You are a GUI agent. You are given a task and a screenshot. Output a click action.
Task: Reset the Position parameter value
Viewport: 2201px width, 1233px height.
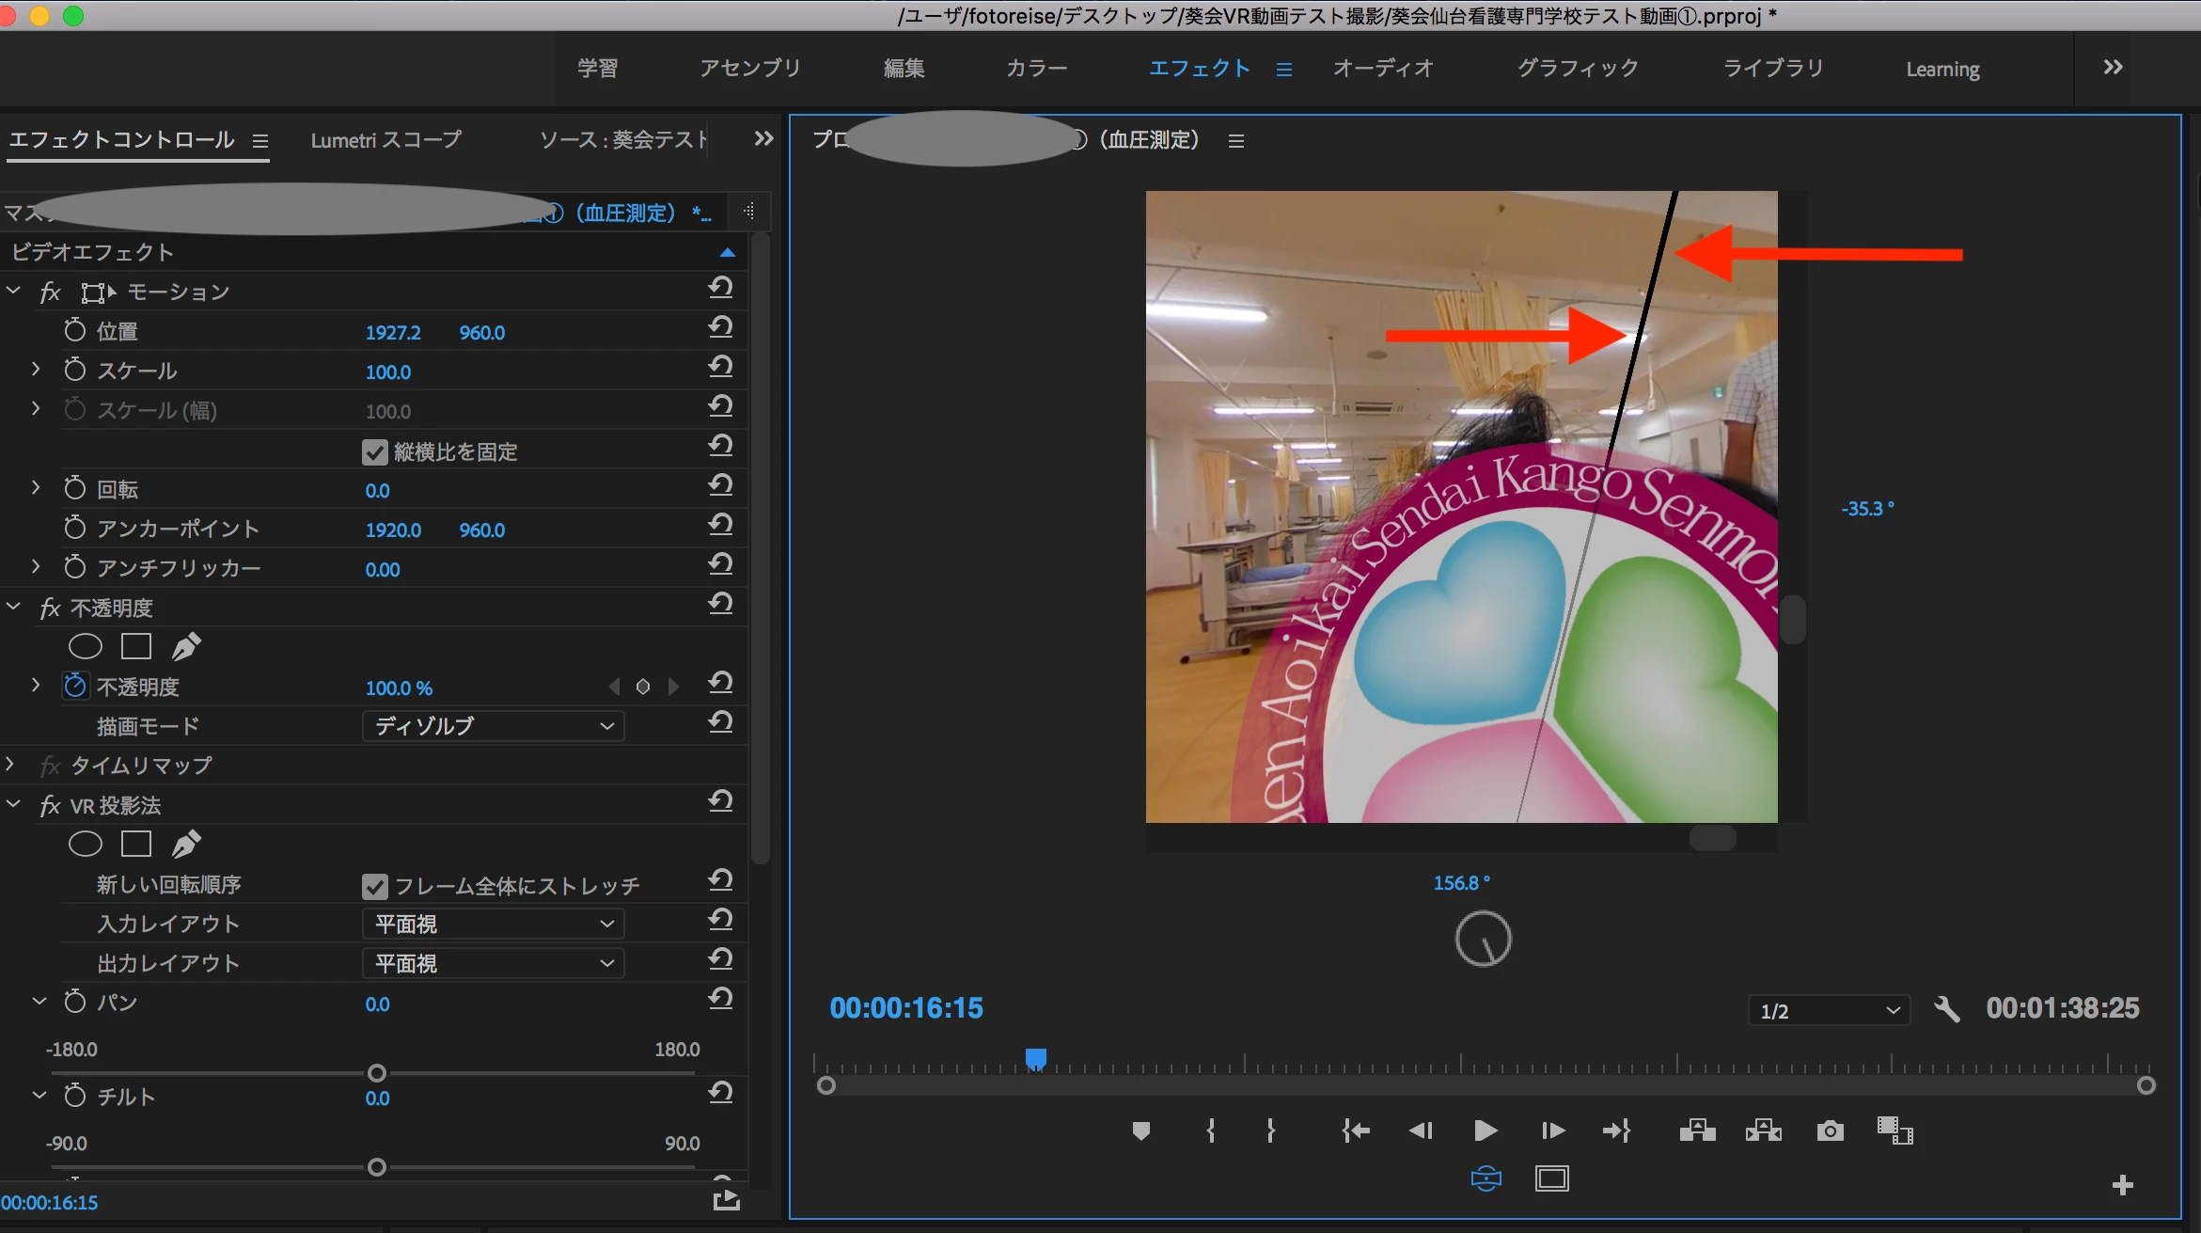coord(721,328)
